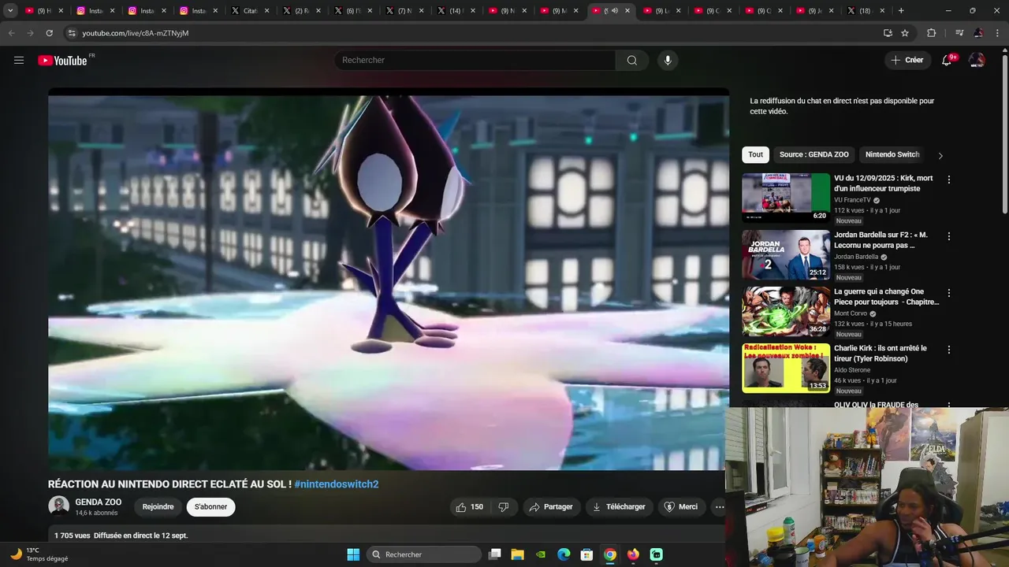Click the address bar URL
This screenshot has height=567, width=1009.
pos(136,33)
